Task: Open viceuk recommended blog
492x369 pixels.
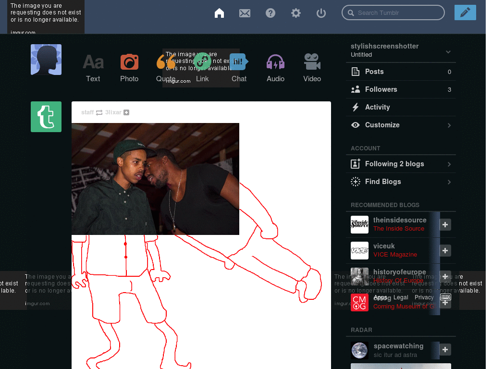Action: (x=384, y=246)
